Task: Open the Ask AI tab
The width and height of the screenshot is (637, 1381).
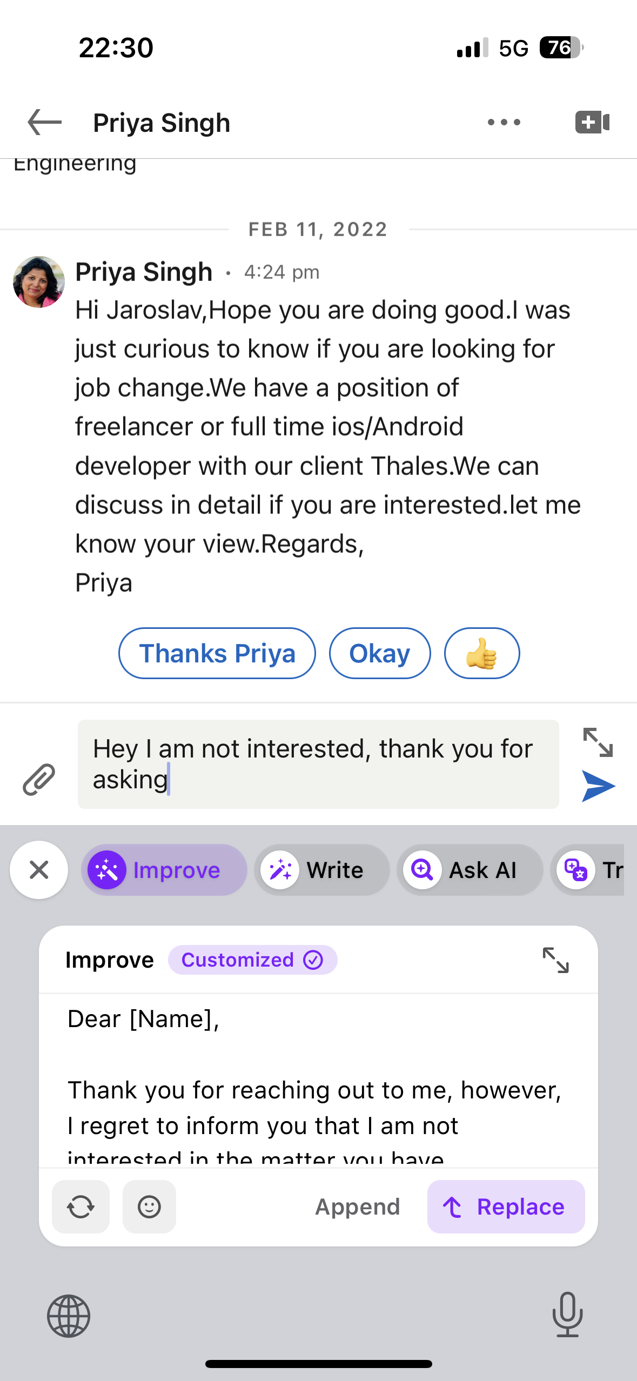Action: [x=470, y=870]
